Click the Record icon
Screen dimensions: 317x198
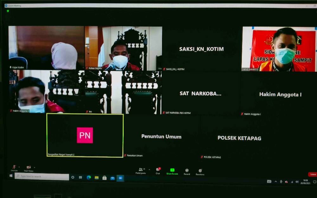click(x=187, y=170)
